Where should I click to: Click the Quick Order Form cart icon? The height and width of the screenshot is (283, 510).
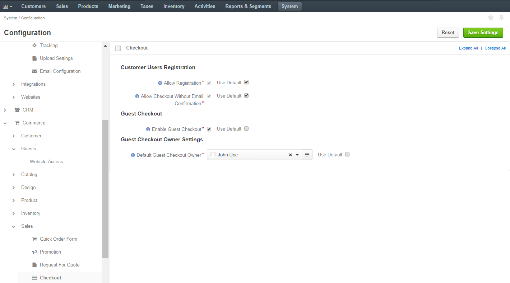click(34, 239)
